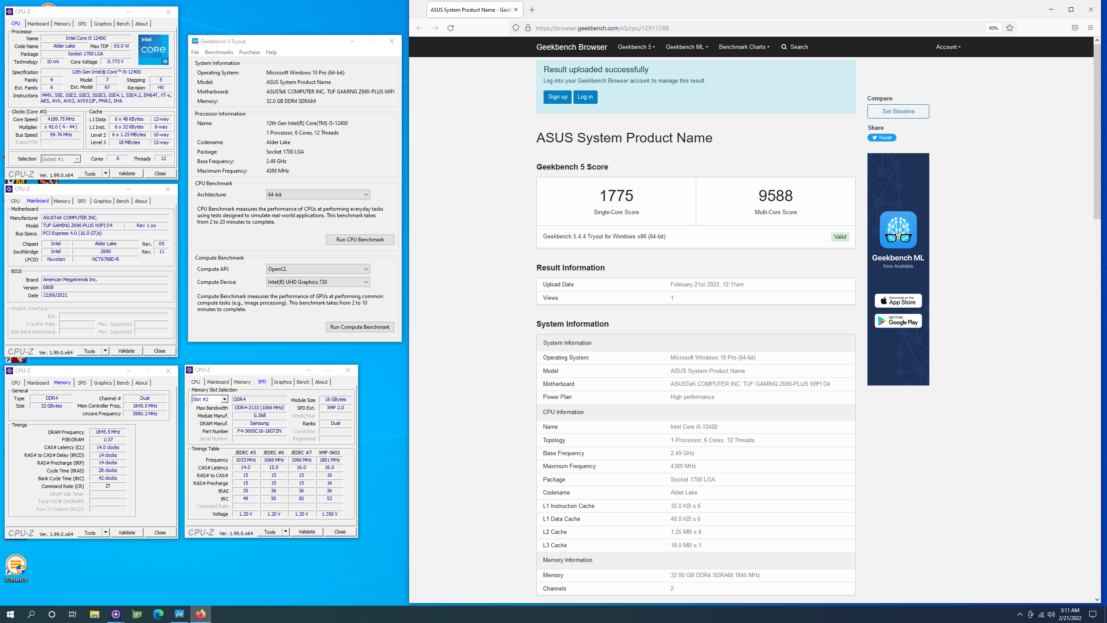This screenshot has height=623, width=1107.
Task: Download on the App Store badge
Action: (x=898, y=301)
